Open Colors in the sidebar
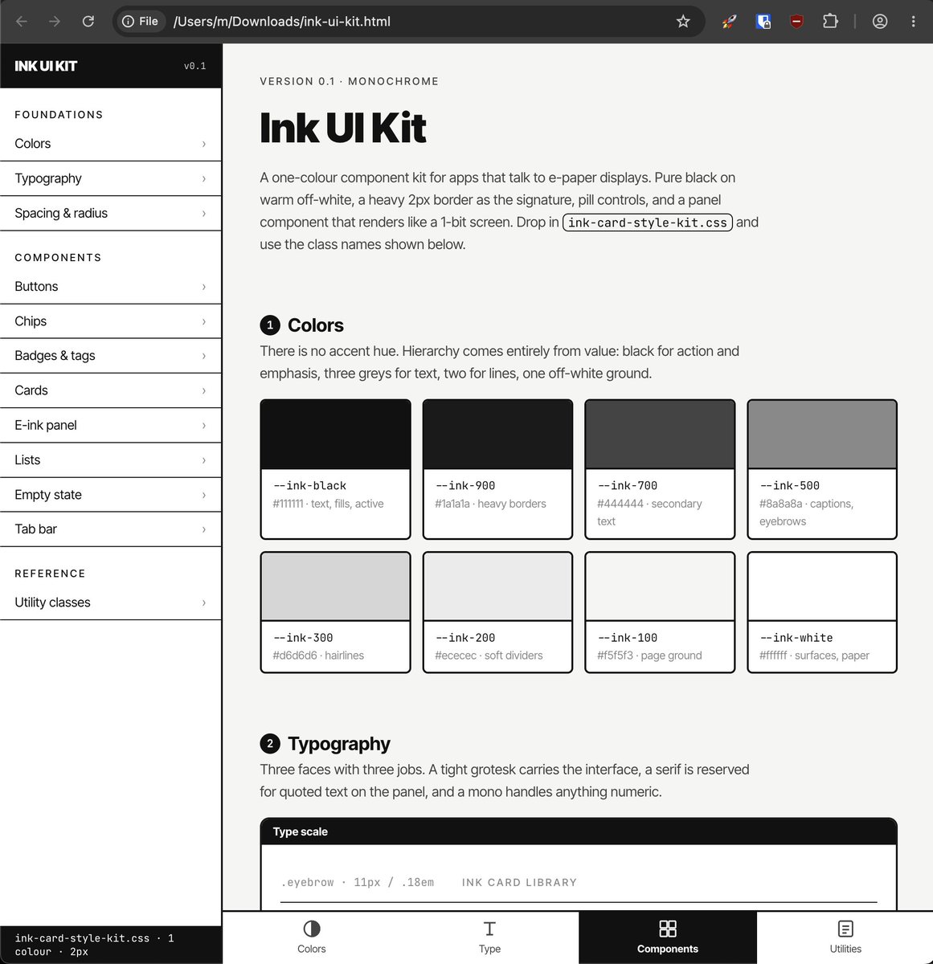 pyautogui.click(x=110, y=144)
